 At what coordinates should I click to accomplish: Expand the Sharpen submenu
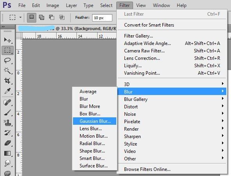coord(172,136)
